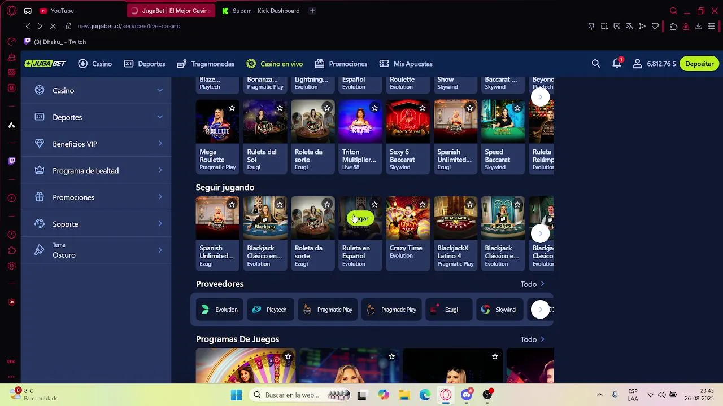This screenshot has height=406, width=723.
Task: Go forward with browser forward arrow
Action: coord(40,26)
